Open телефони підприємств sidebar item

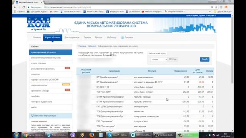51,102
